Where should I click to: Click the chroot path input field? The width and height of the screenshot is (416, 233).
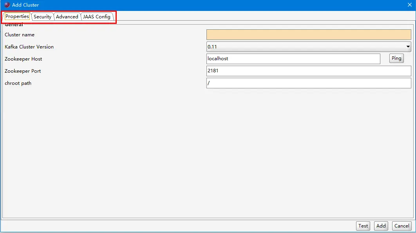(309, 83)
